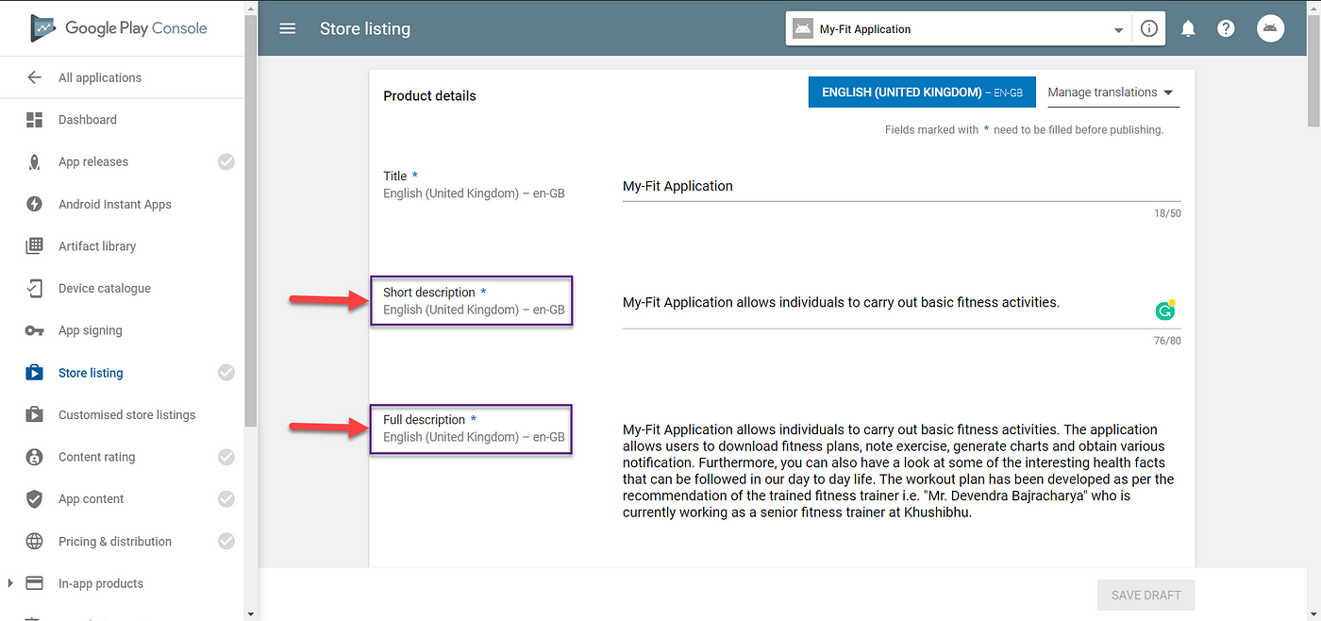1321x621 pixels.
Task: Click the Short description input field
Action: [x=901, y=303]
